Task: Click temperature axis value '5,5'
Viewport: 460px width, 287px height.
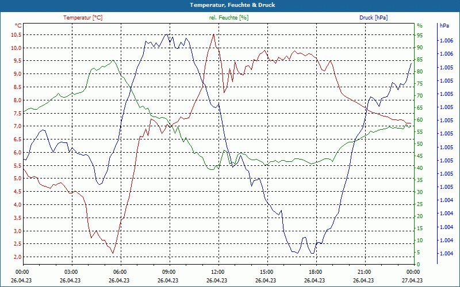Action: pos(17,165)
